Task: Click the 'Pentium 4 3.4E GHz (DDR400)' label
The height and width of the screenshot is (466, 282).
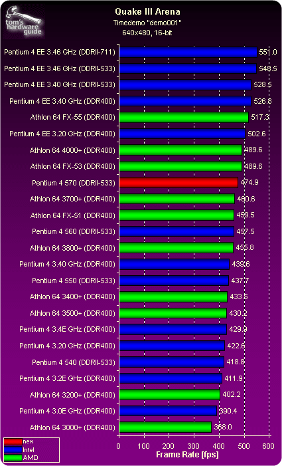Action: (x=67, y=329)
